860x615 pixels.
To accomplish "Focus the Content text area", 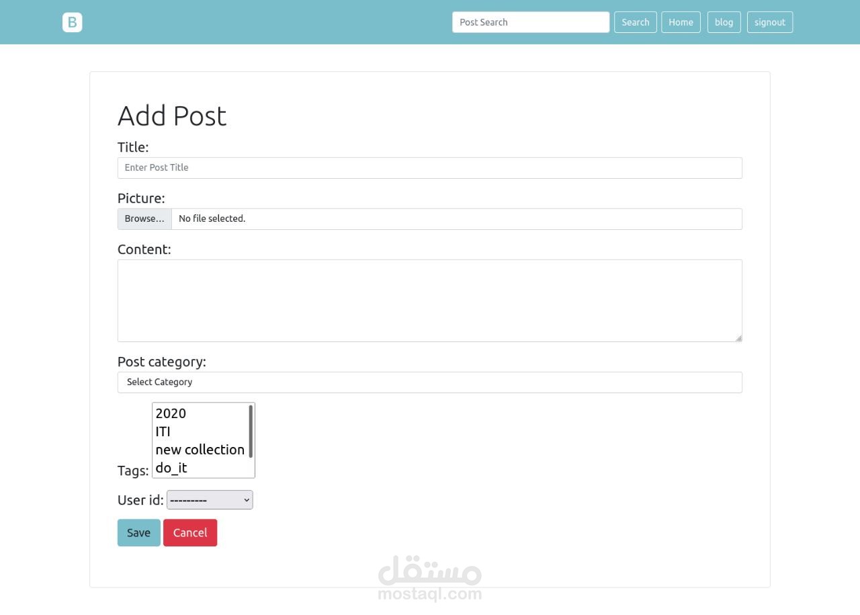I will tap(430, 300).
